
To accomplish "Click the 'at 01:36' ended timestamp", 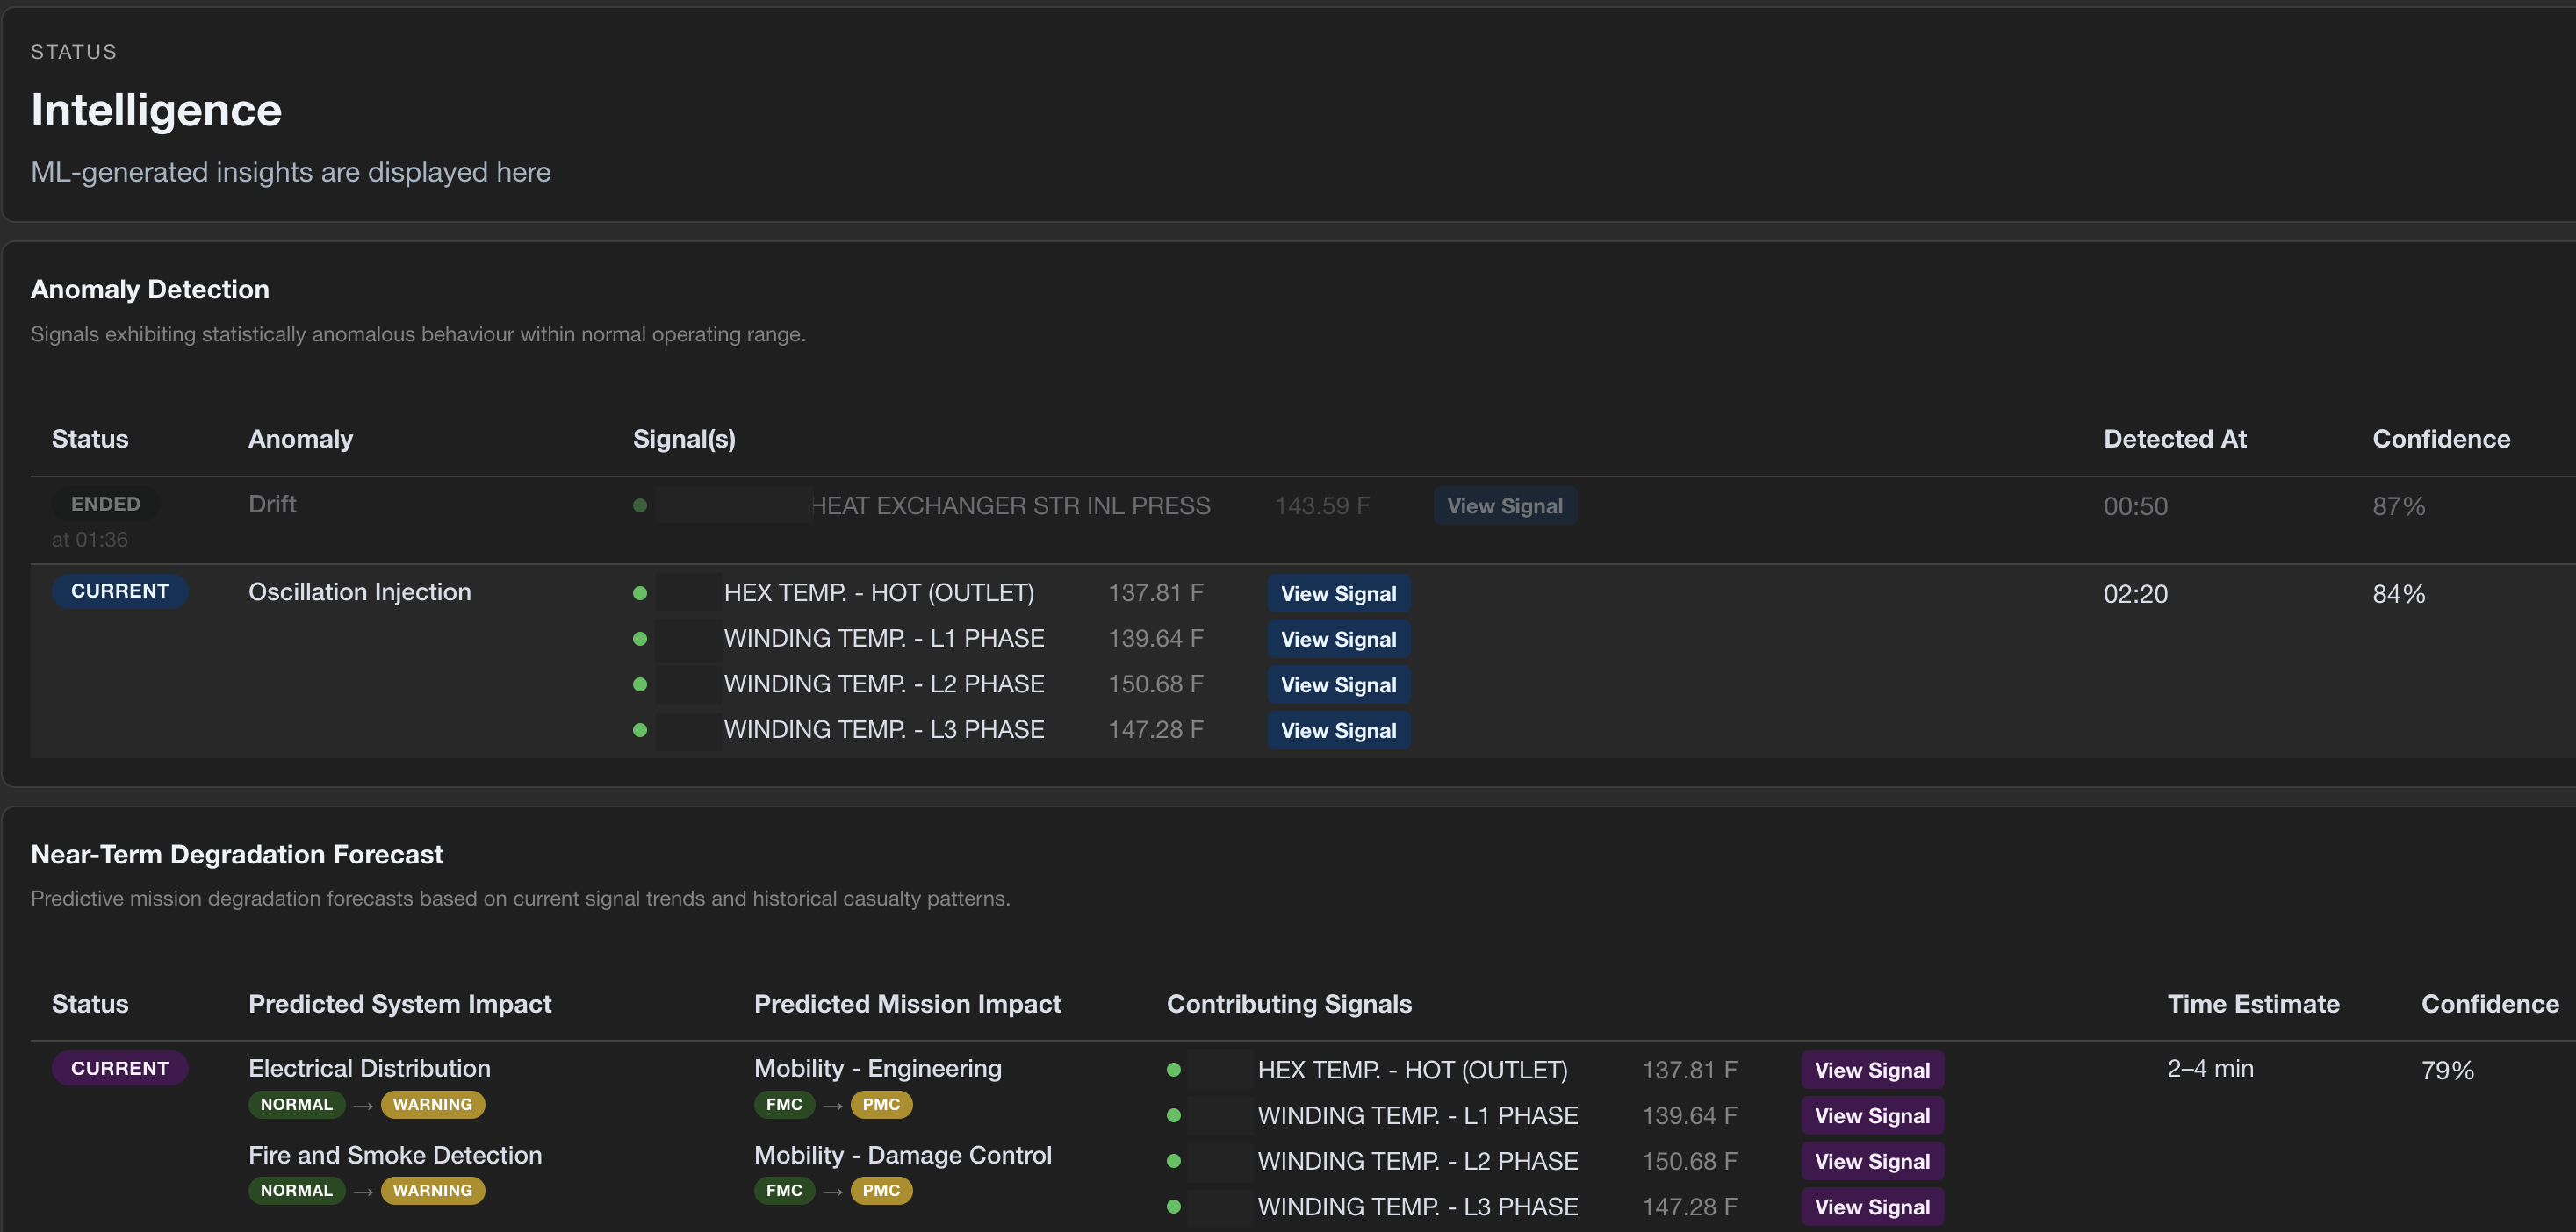I will coord(90,540).
